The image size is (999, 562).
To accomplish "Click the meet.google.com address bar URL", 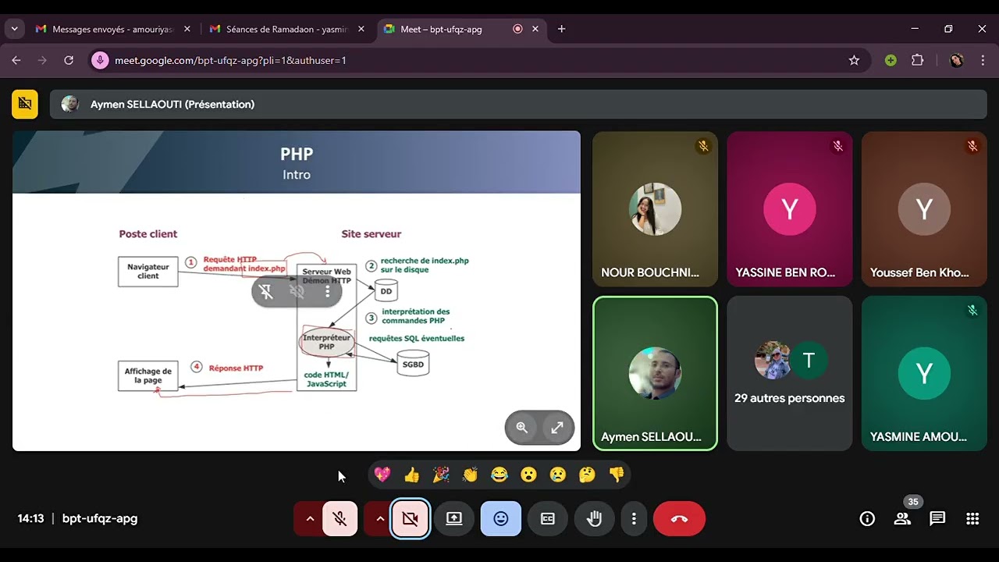I will (x=230, y=60).
